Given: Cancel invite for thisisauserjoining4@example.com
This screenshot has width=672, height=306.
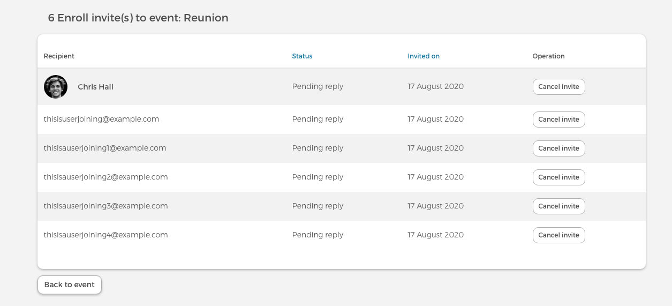Looking at the screenshot, I should pos(558,235).
